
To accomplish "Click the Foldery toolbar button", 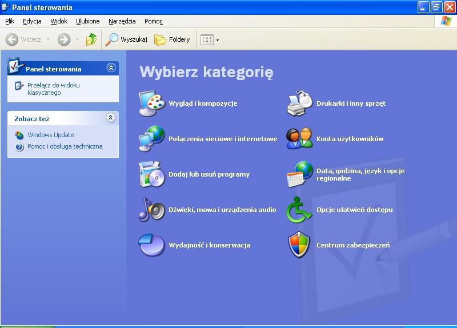I will pyautogui.click(x=172, y=39).
